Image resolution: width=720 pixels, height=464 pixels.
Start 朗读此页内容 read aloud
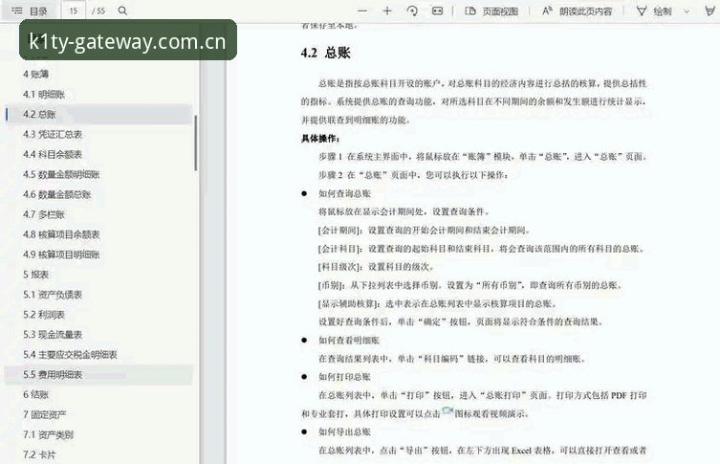[578, 11]
